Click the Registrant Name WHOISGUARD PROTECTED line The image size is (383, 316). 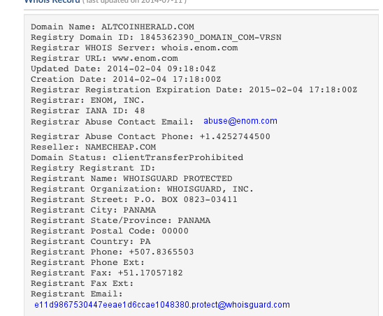click(131, 178)
